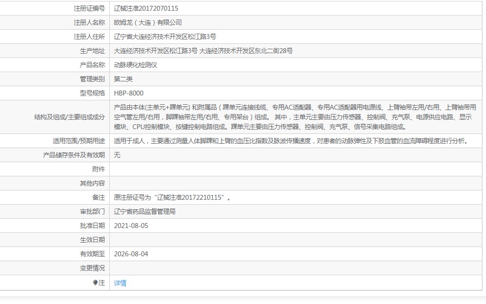
Task: Click the 变更情况 row label
Action: click(92, 268)
